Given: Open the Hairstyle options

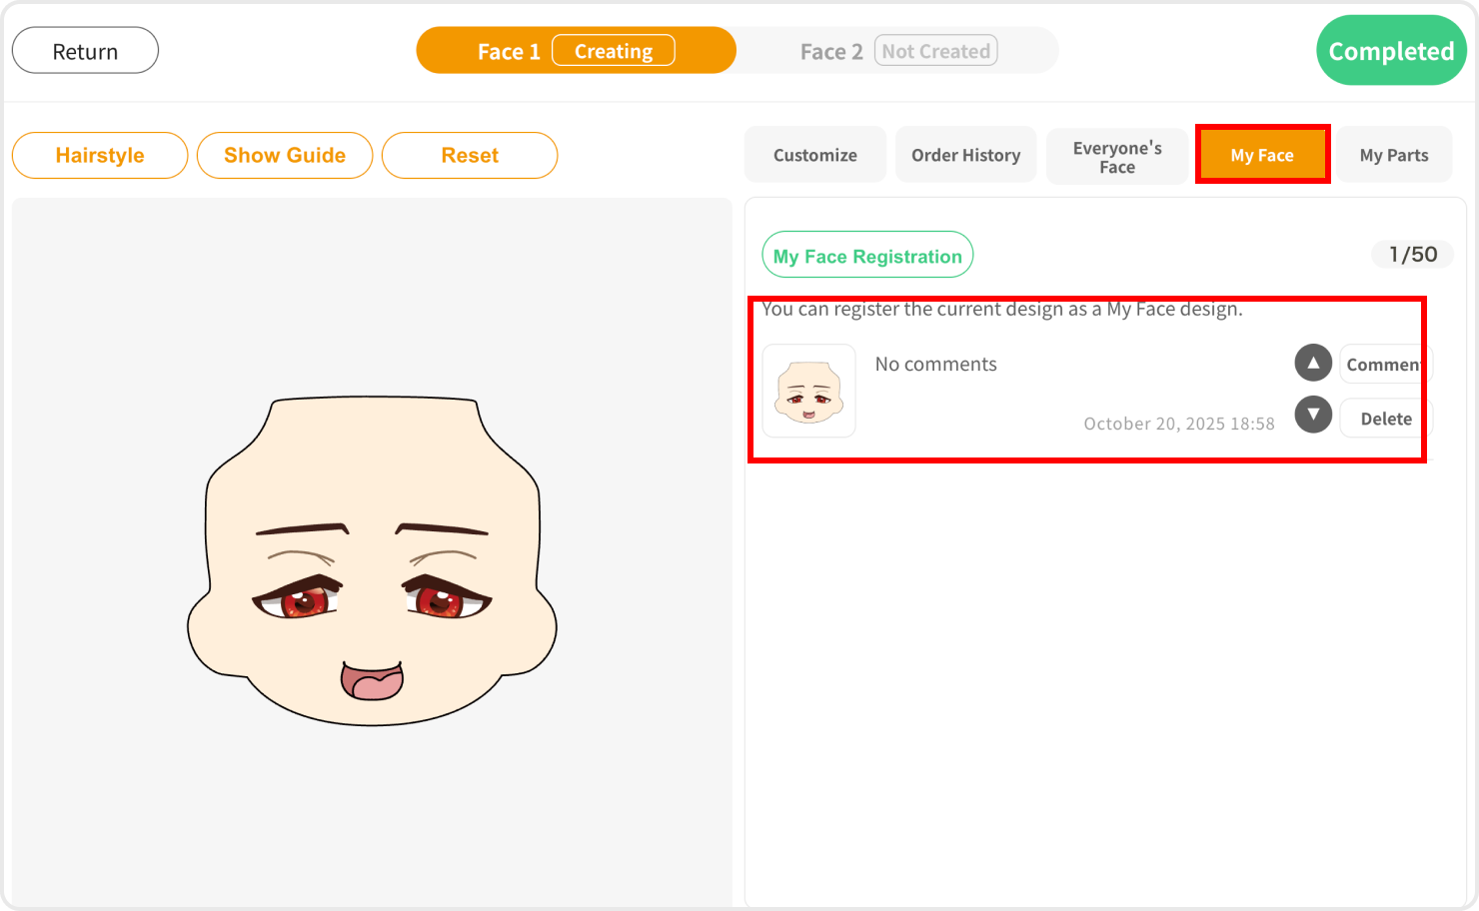Looking at the screenshot, I should point(100,156).
